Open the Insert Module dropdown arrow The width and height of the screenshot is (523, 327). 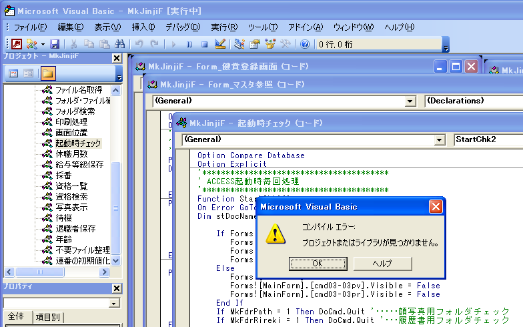coord(43,44)
